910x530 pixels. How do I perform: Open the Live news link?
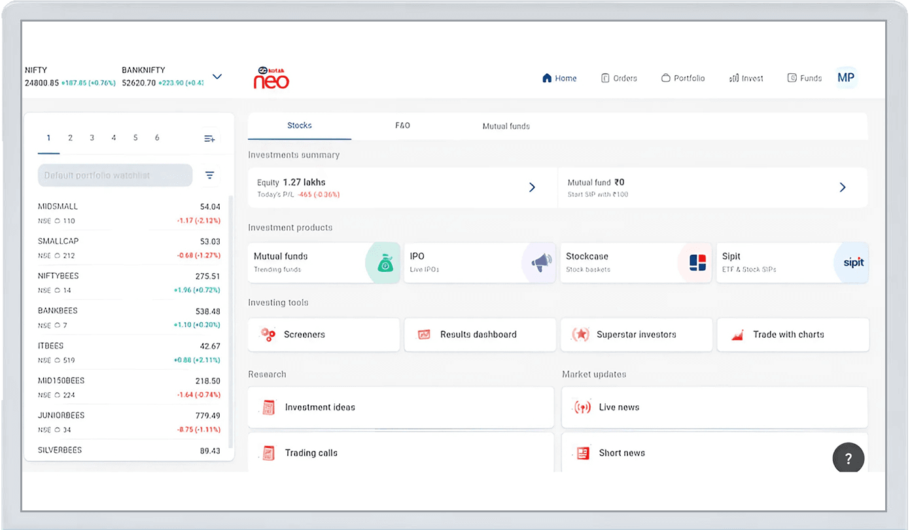(x=714, y=407)
